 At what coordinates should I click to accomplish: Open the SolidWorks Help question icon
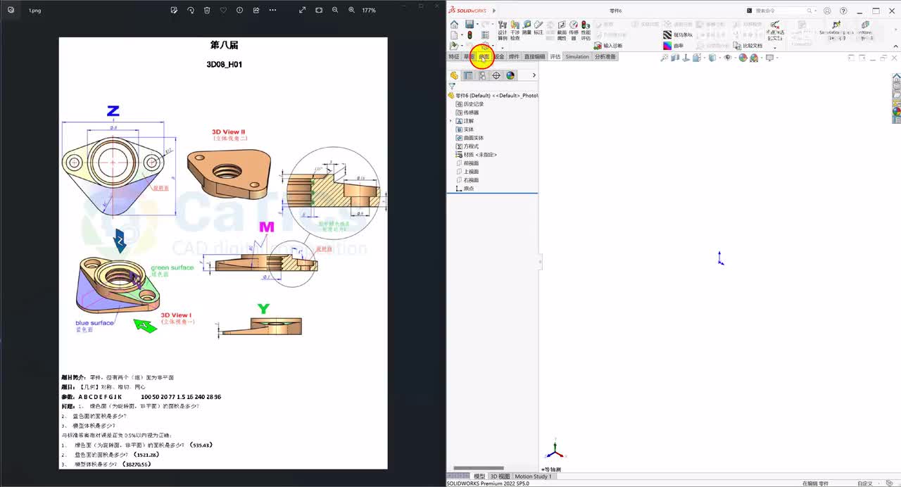[x=843, y=11]
